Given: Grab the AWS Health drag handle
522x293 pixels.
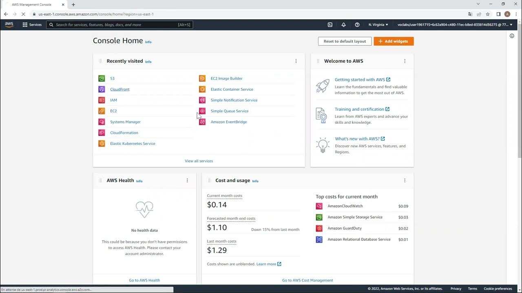Looking at the screenshot, I should click(x=101, y=180).
